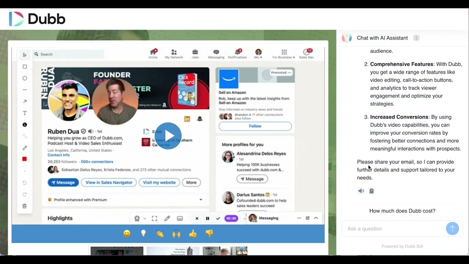Open the 500+ connections link
The height and width of the screenshot is (264, 469).
[97, 162]
